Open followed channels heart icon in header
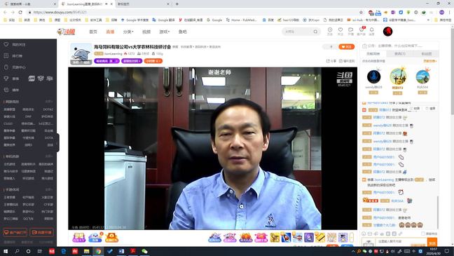Viewport: 454px width, 256px height. click(340, 29)
